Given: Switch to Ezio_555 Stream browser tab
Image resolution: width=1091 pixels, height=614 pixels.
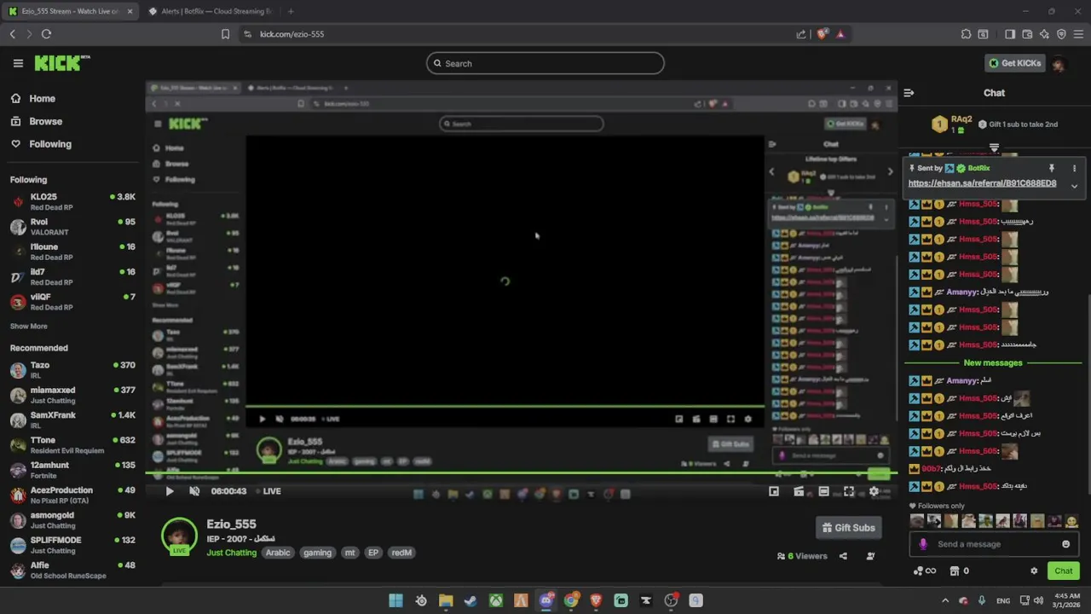Looking at the screenshot, I should click(x=70, y=11).
